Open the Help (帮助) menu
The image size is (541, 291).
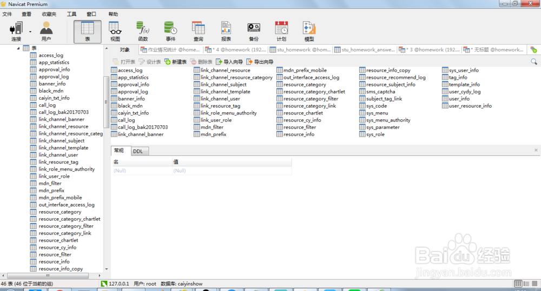coord(113,14)
